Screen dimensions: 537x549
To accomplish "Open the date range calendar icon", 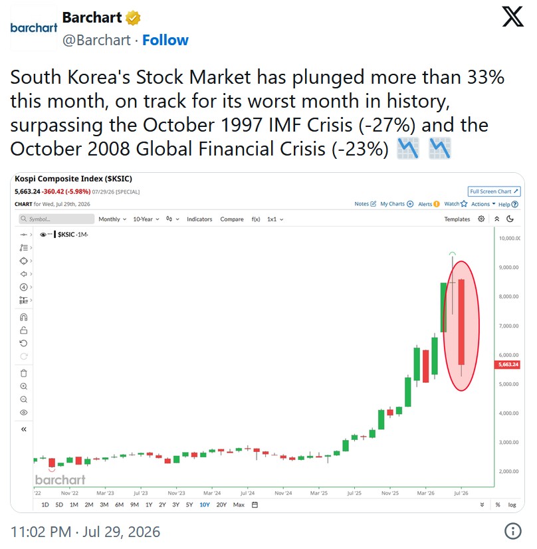I will tap(255, 504).
